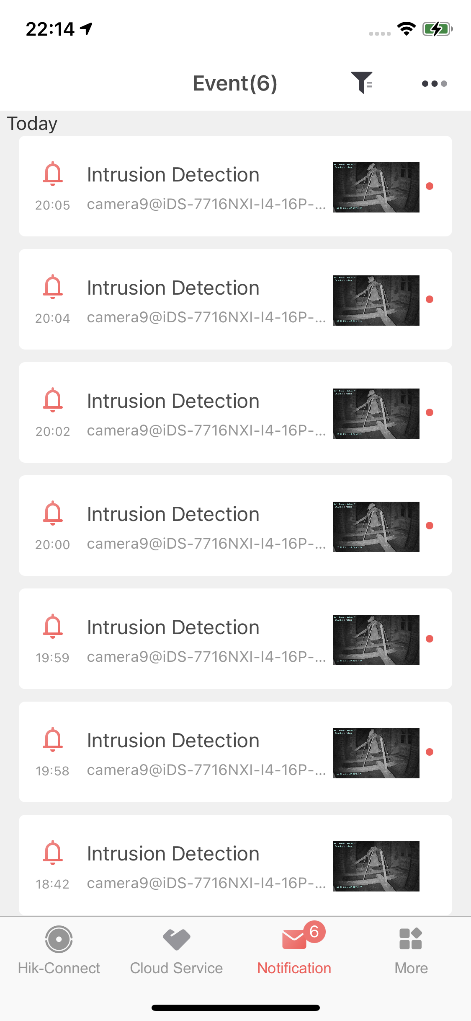The image size is (471, 1021).
Task: Open the 20:00 Intrusion Detection event
Action: tap(173, 515)
